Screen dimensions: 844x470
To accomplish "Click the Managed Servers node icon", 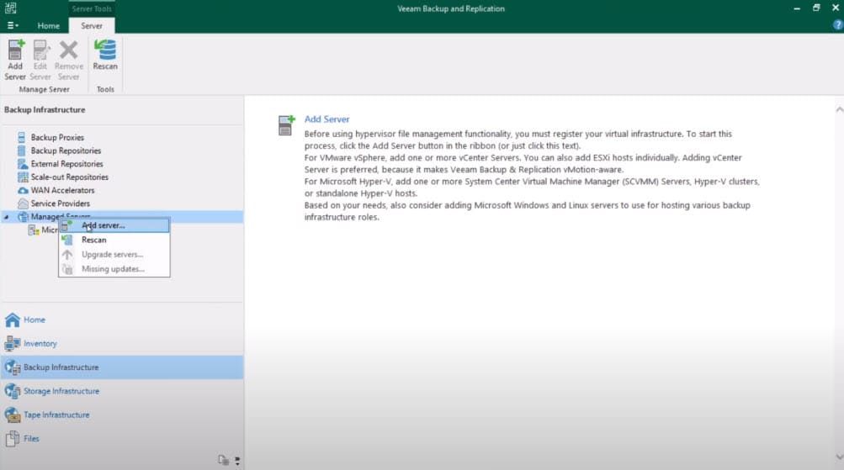I will (23, 217).
